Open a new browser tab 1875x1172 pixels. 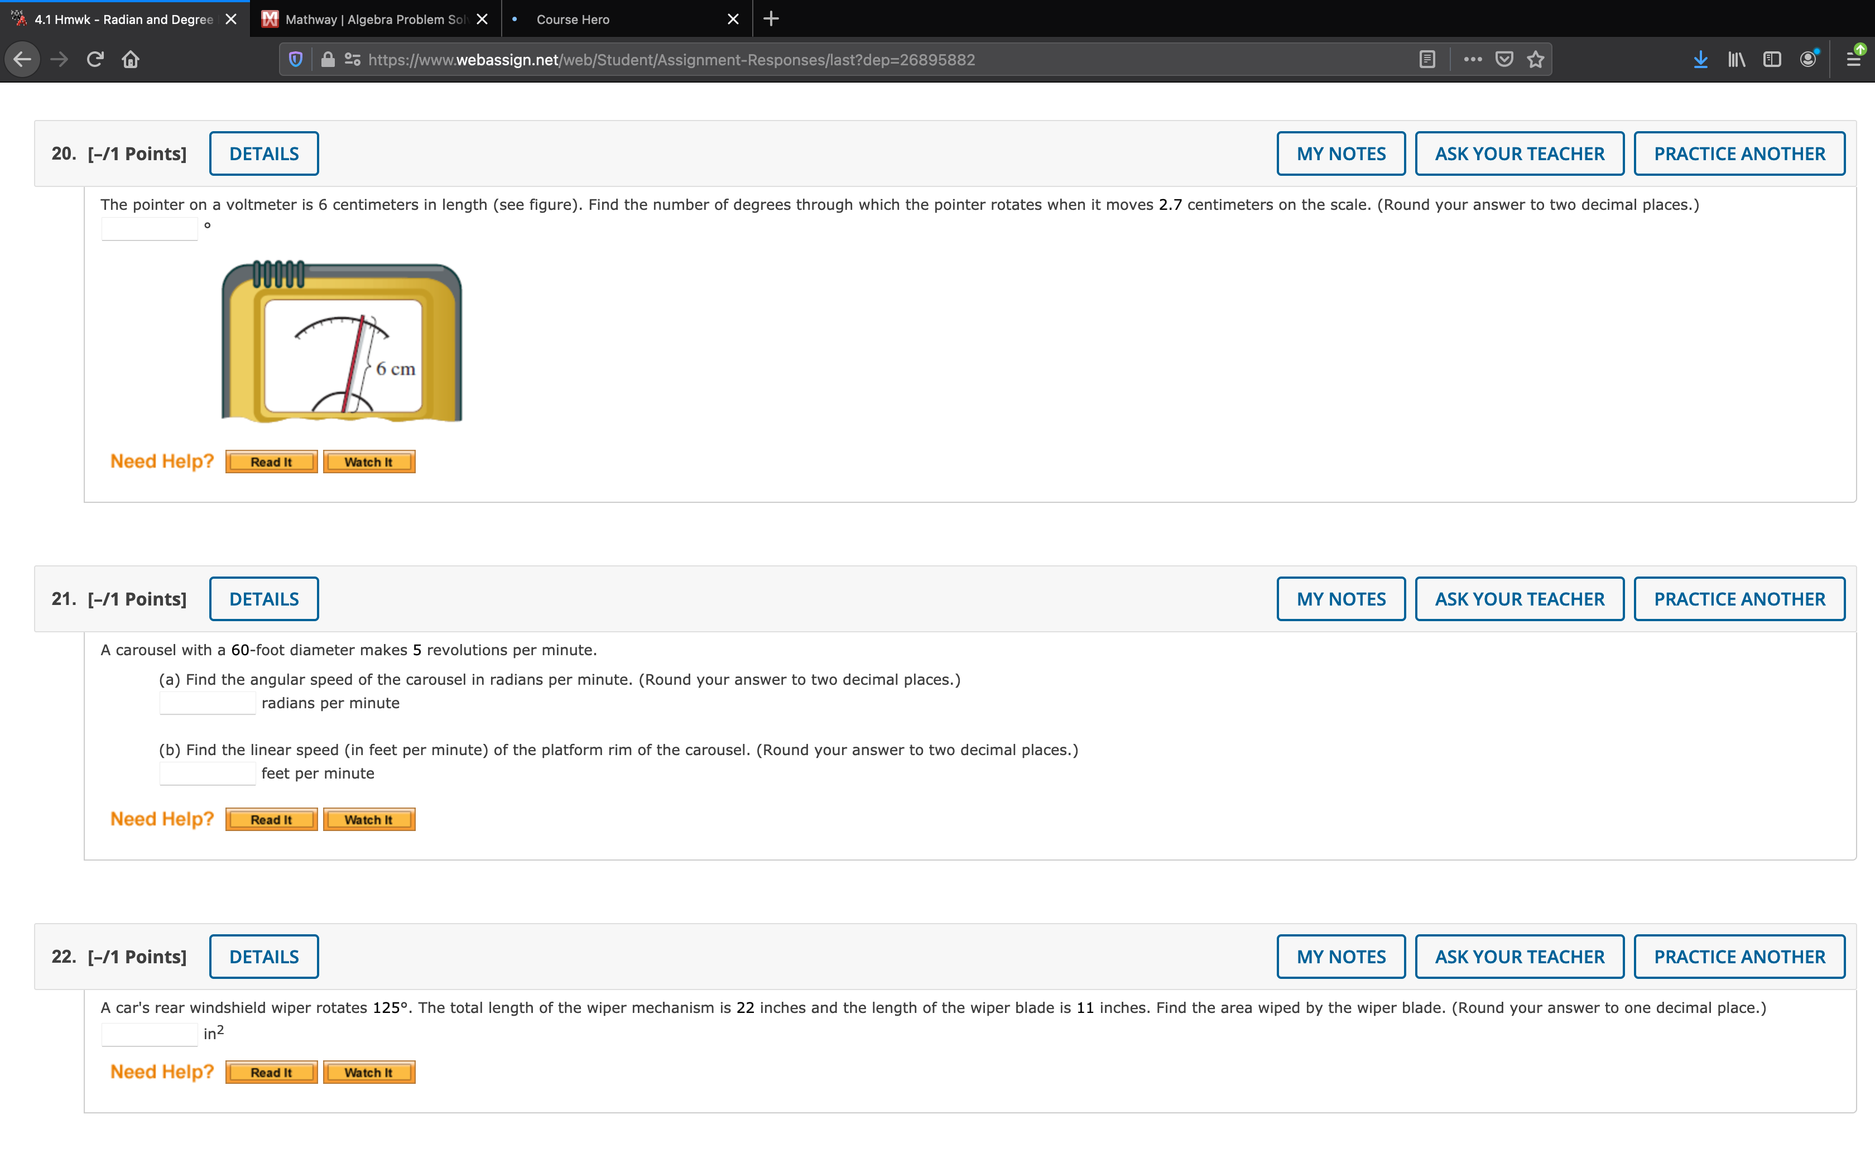click(771, 20)
